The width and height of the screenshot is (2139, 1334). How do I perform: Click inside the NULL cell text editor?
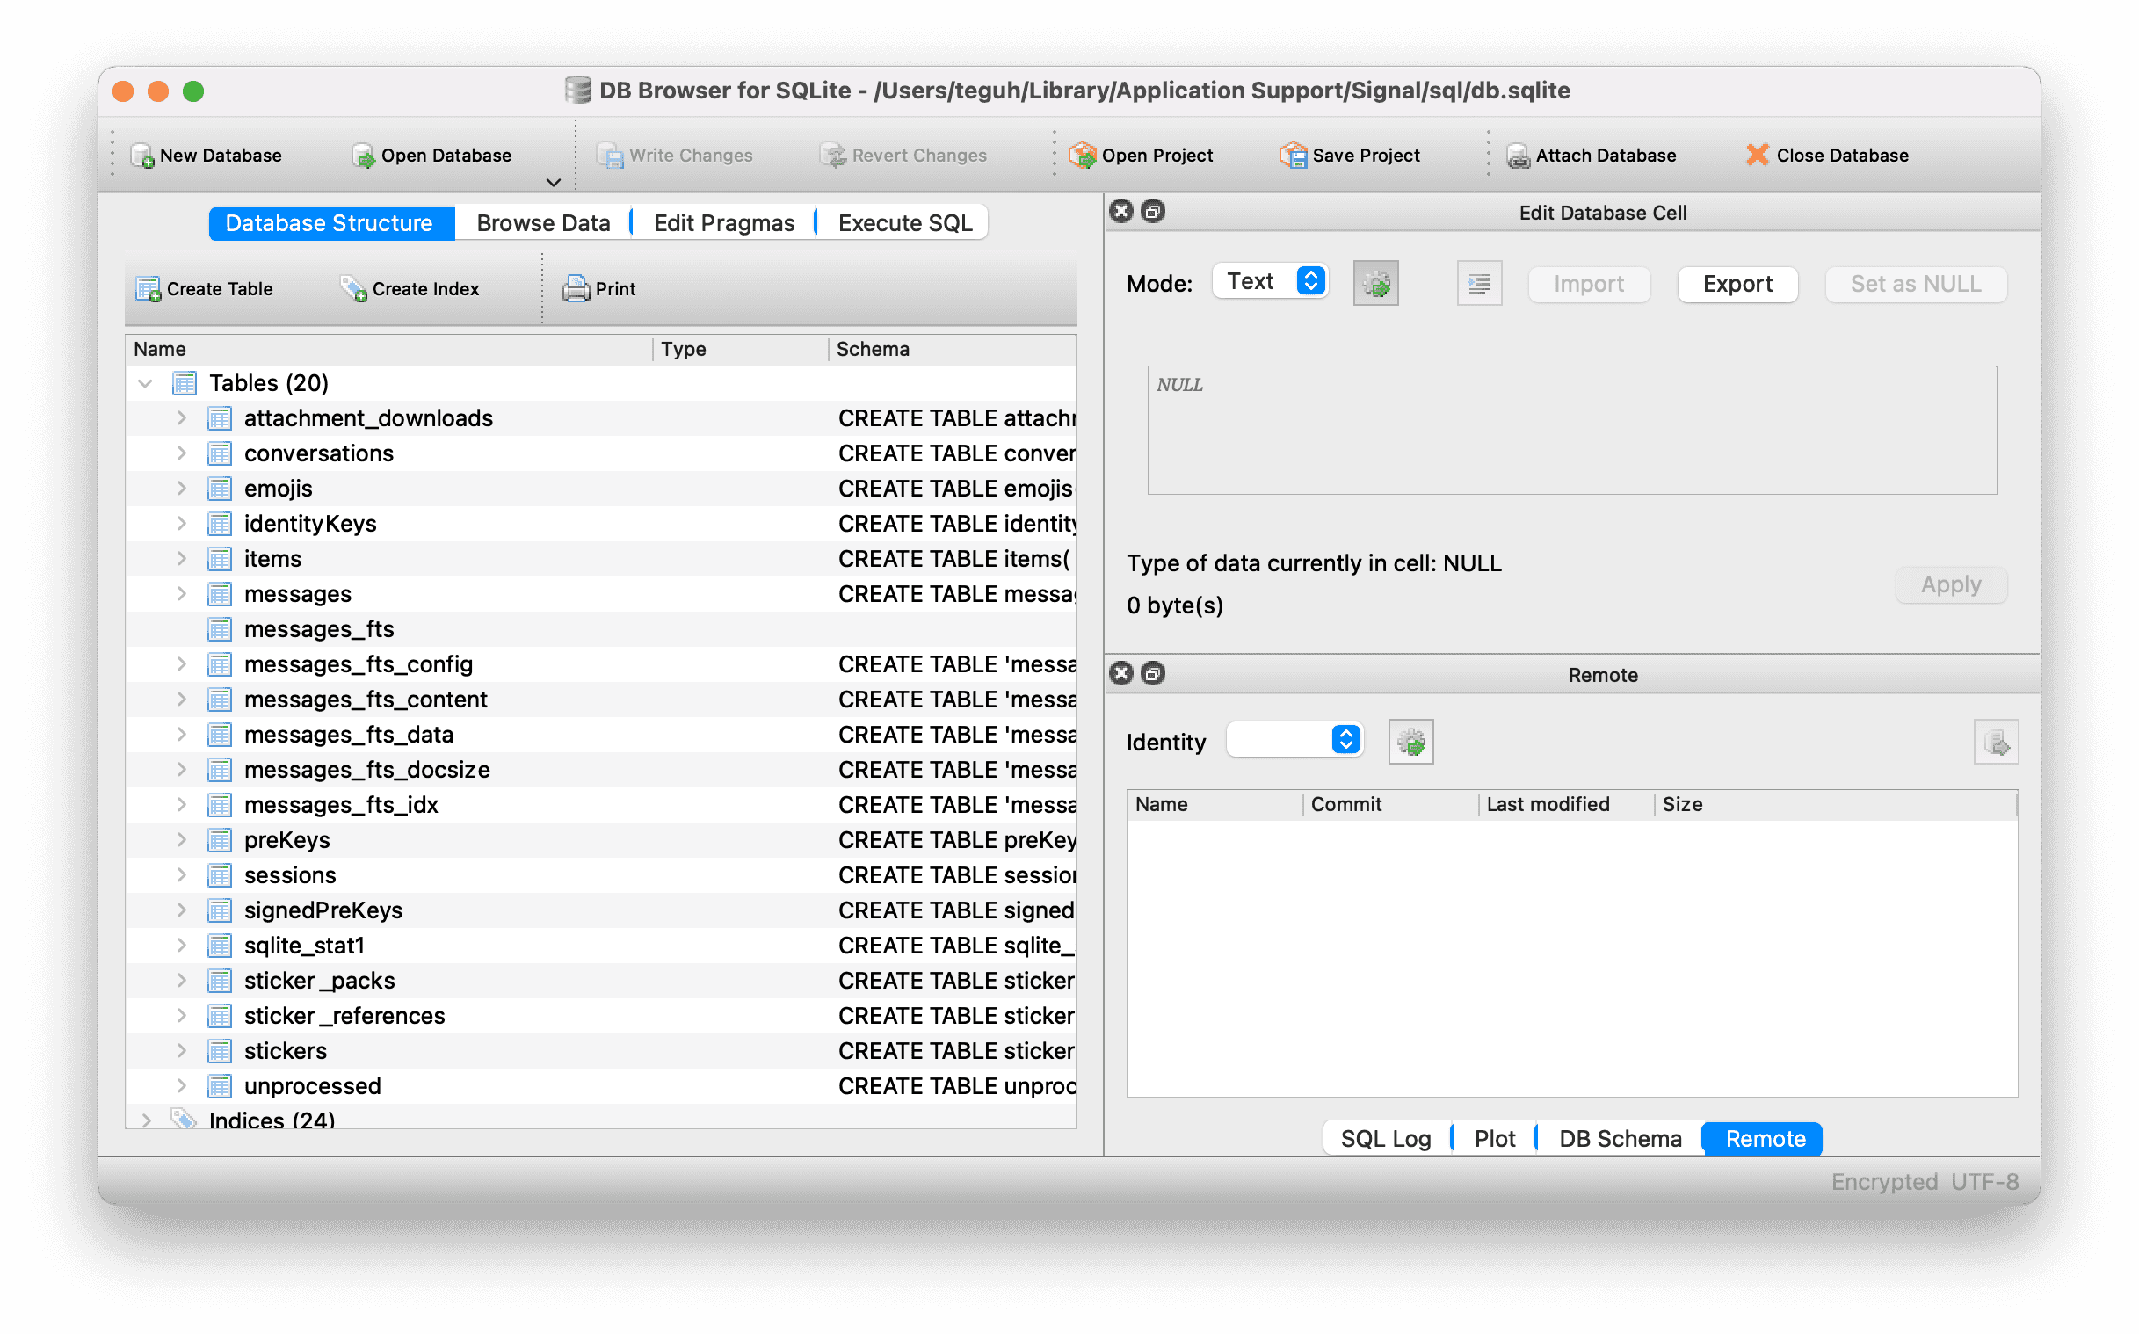tap(1571, 431)
